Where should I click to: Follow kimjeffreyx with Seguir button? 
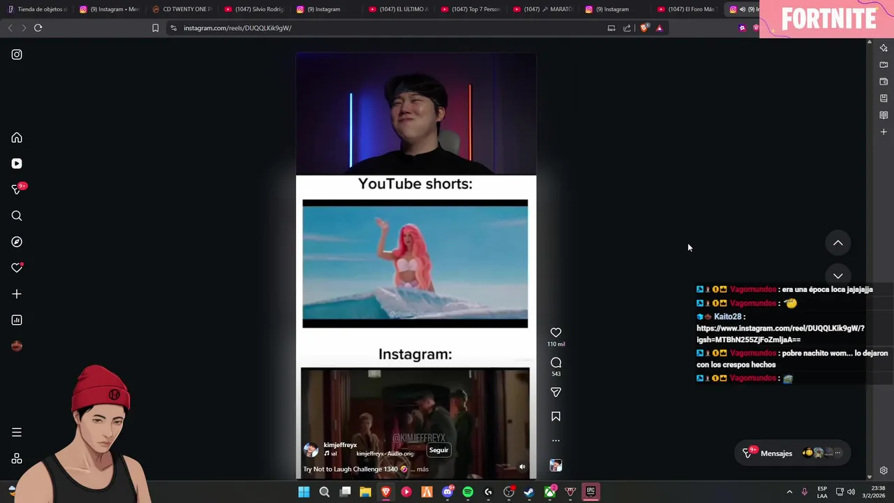coord(439,450)
